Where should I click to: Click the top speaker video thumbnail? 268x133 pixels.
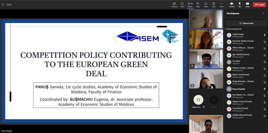tap(206, 19)
